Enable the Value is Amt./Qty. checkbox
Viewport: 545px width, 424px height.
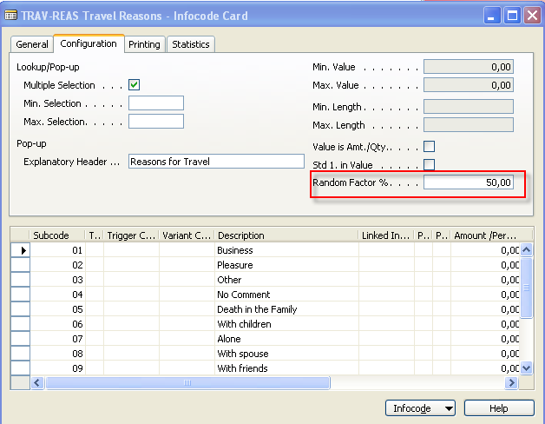point(429,147)
